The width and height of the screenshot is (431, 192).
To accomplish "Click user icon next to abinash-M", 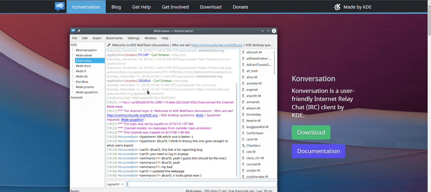I will [243, 52].
